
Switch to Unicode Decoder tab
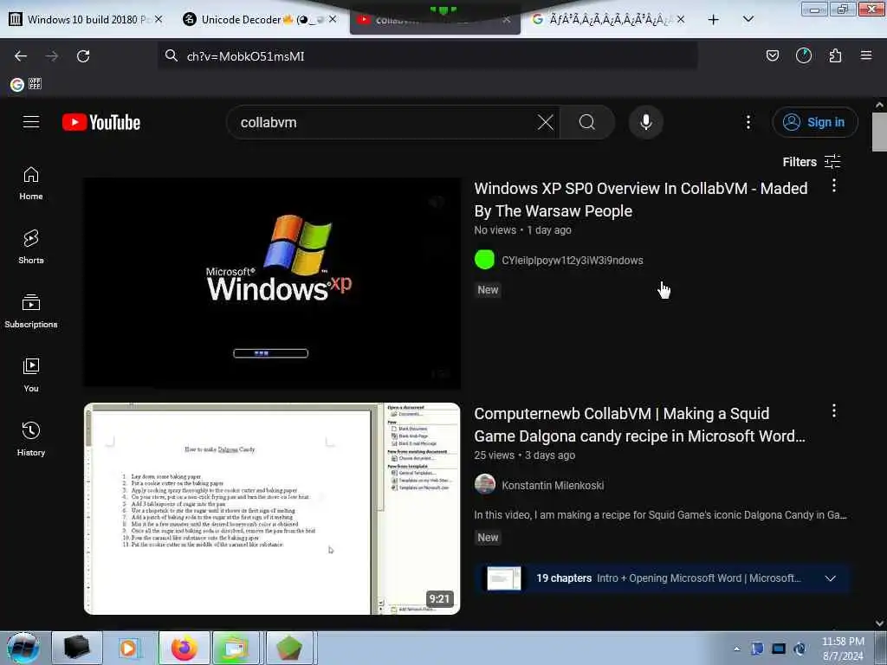coord(256,19)
